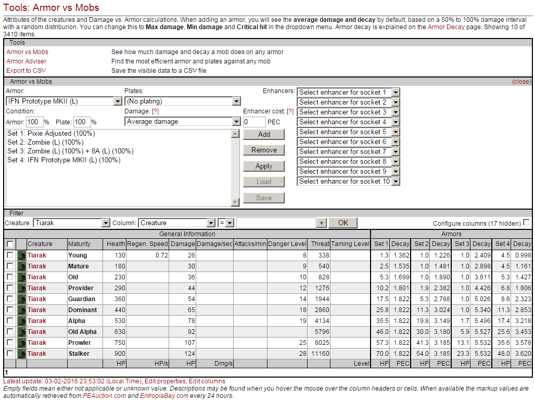Screen dimensions: 535x400
Task: Open the Armor Adviser tool
Action: (26, 61)
